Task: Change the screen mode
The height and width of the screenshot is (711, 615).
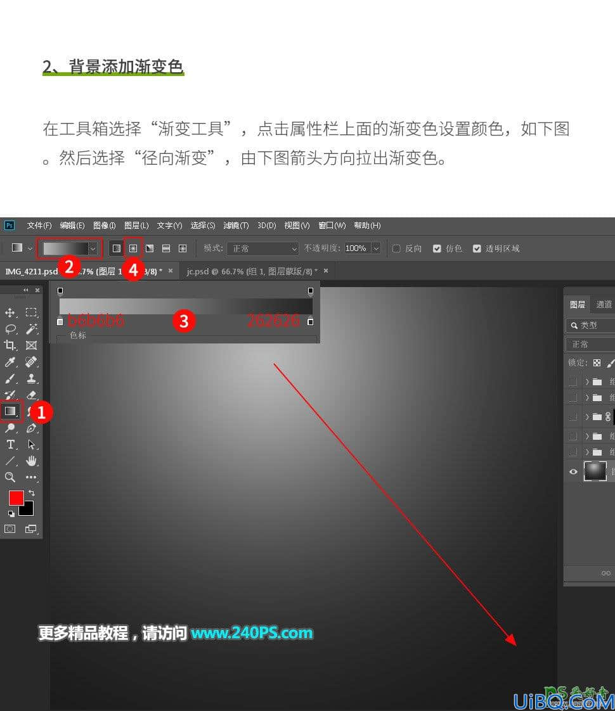Action: 31,528
